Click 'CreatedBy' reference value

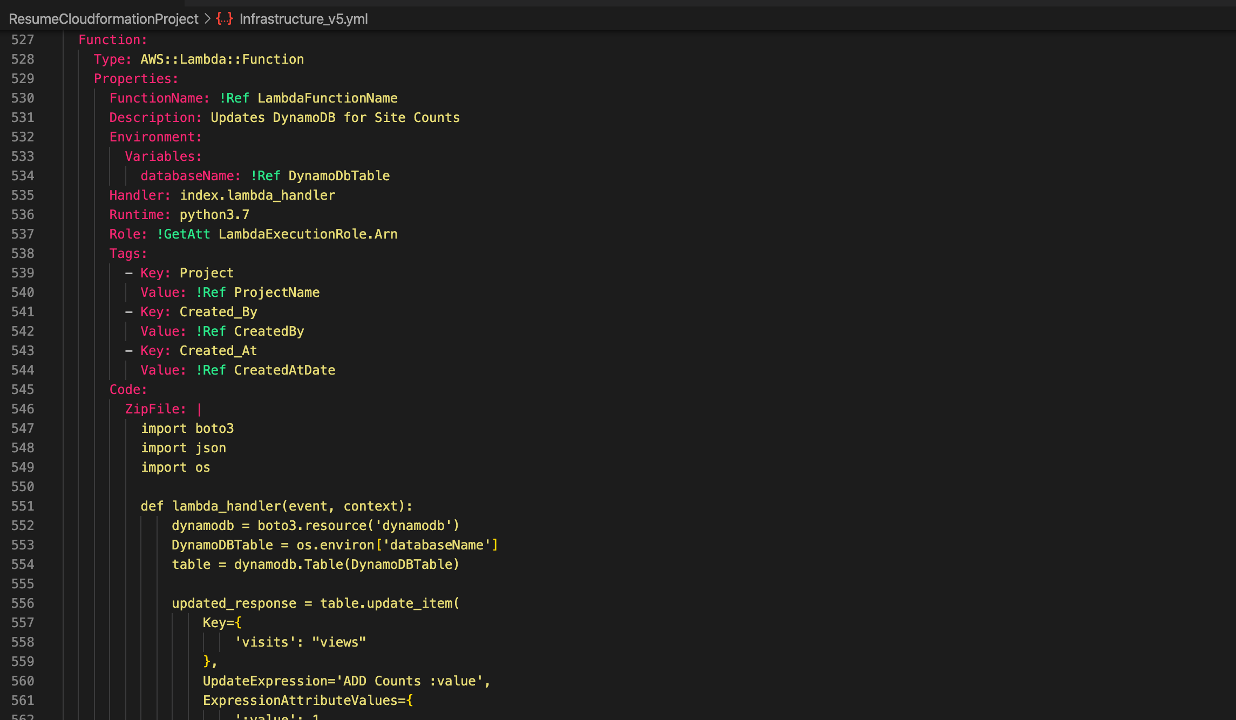[269, 331]
